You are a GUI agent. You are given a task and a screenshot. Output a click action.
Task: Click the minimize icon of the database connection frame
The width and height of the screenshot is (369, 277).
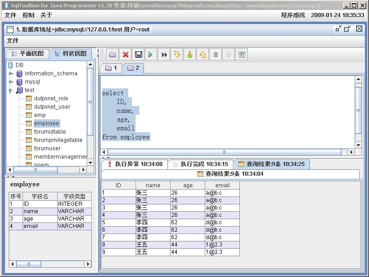339,29
